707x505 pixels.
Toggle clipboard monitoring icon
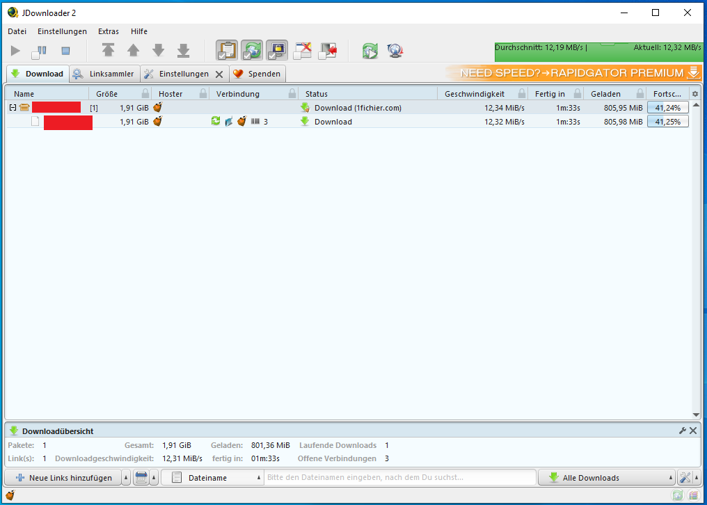(x=227, y=51)
